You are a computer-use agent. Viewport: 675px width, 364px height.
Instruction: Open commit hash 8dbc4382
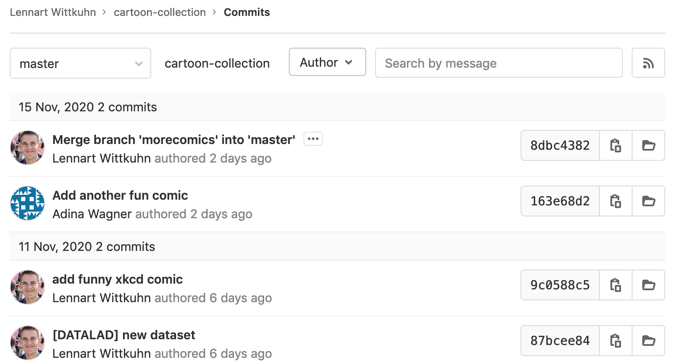coord(560,145)
